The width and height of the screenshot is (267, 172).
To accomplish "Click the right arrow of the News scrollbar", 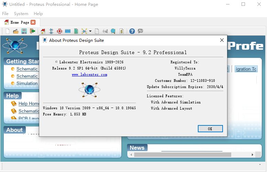I will (252, 155).
